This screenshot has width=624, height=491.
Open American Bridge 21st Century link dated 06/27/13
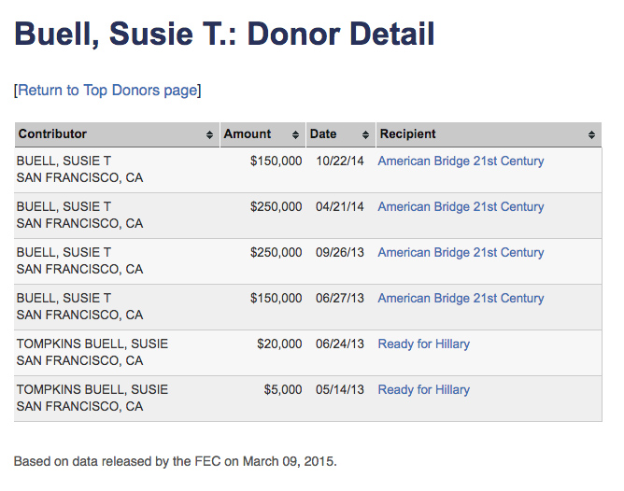[461, 298]
